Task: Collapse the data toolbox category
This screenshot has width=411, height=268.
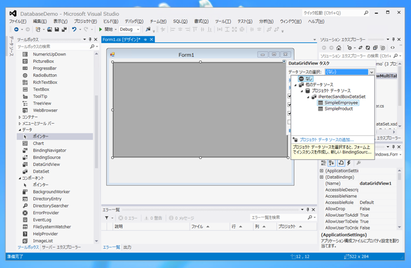Action: click(20, 130)
